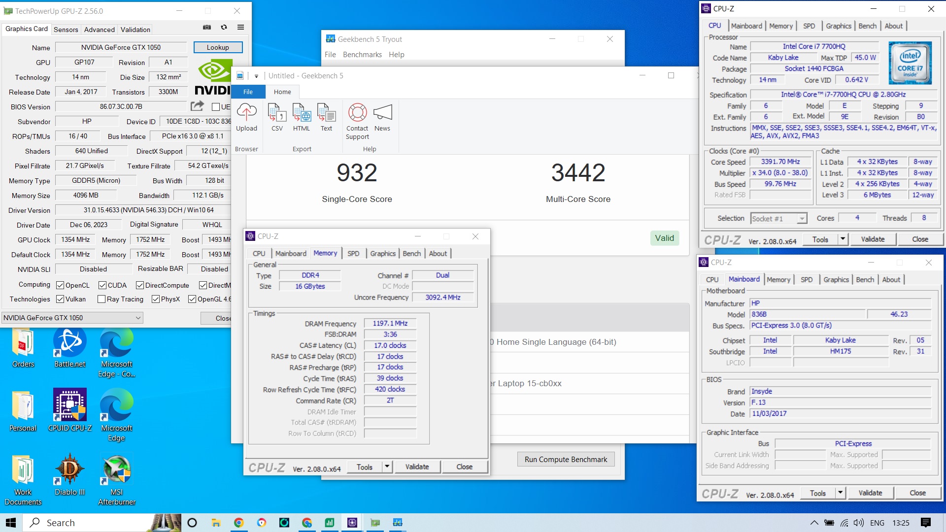The image size is (946, 532).
Task: Open Geekbench quick access toolbar dropdown
Action: 256,76
